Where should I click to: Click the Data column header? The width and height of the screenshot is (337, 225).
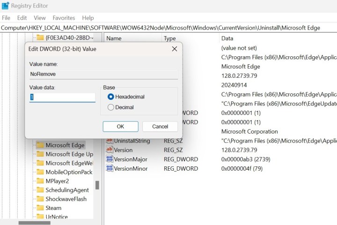click(x=227, y=38)
